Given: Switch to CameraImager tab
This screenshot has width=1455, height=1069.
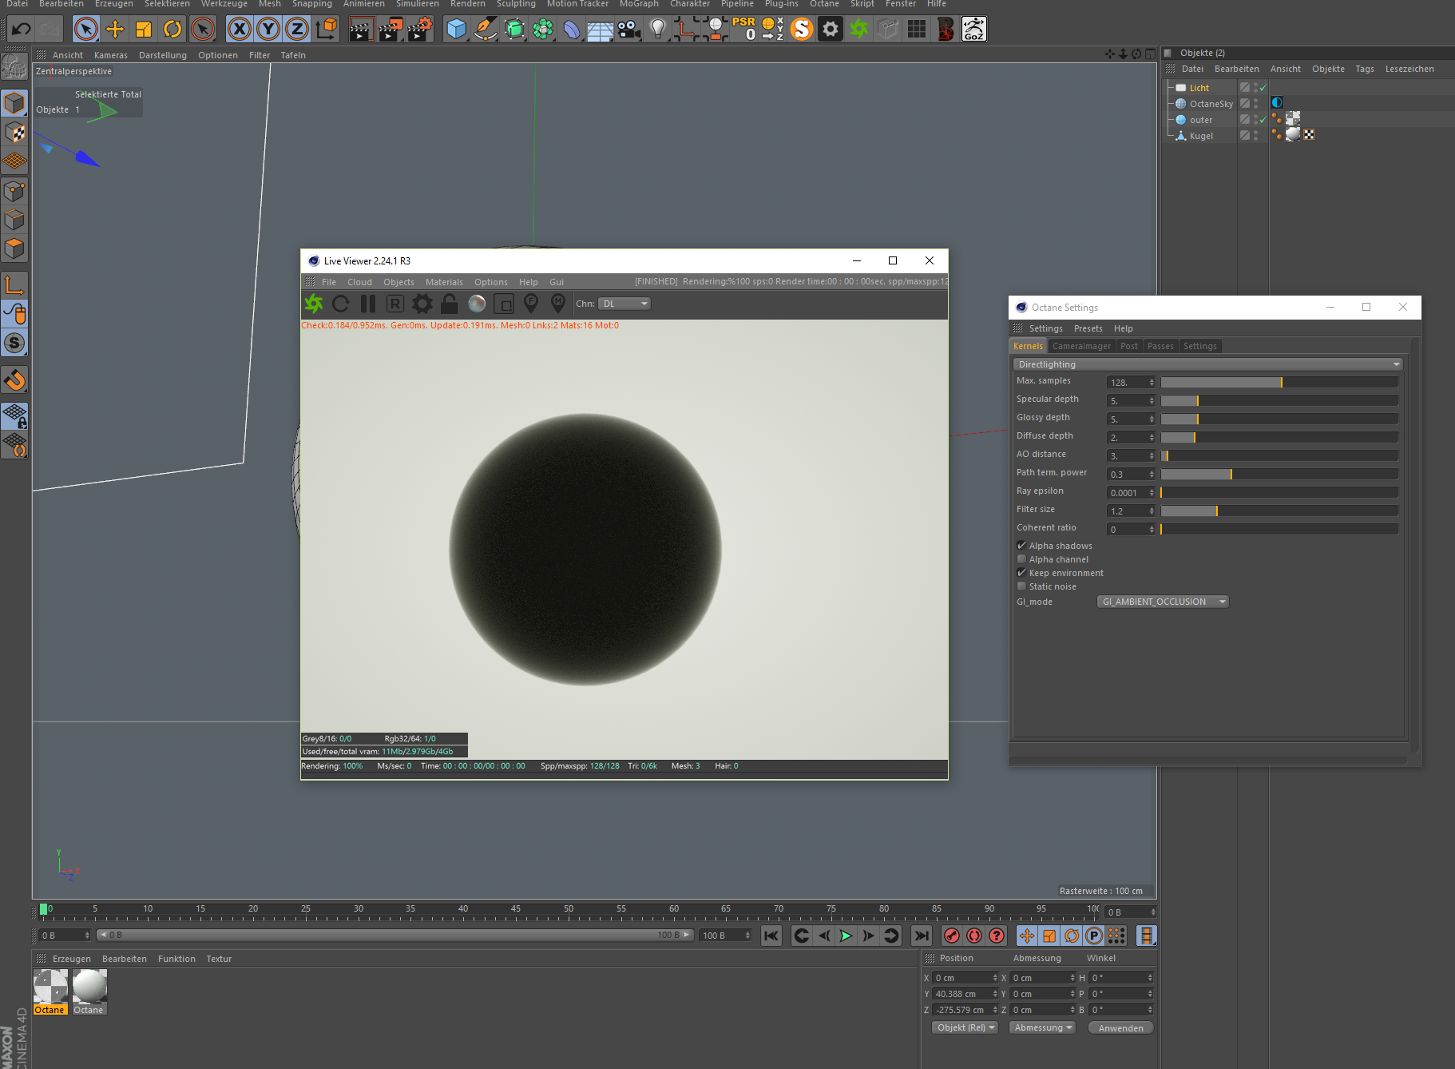Looking at the screenshot, I should click(x=1081, y=346).
